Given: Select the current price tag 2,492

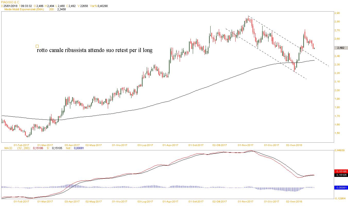Looking at the screenshot, I should tap(341, 48).
